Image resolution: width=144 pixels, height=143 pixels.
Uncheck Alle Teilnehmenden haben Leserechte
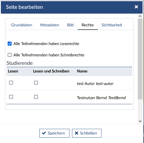10,44
